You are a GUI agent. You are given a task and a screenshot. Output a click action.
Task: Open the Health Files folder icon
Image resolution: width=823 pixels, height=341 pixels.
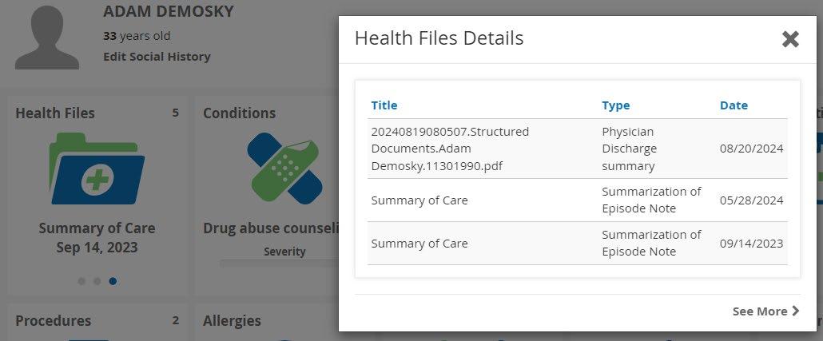click(x=97, y=169)
